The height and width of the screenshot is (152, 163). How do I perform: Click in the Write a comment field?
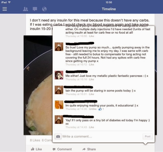102,137
